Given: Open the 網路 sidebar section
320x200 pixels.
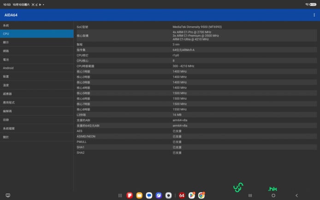Looking at the screenshot, I should (37, 51).
